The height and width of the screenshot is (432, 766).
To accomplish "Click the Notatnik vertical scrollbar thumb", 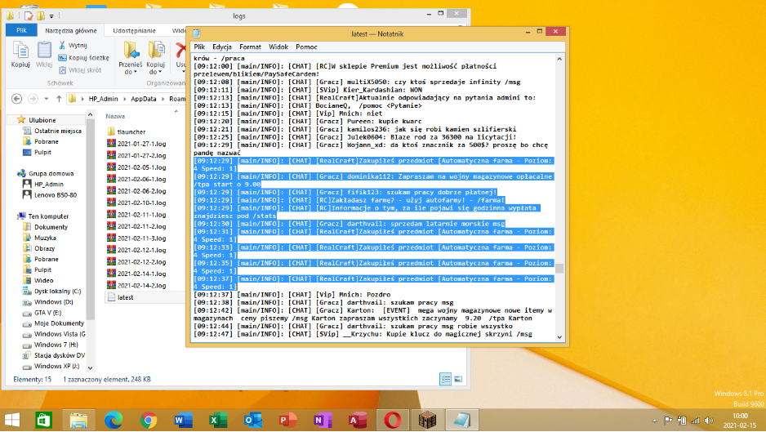I will tap(559, 268).
